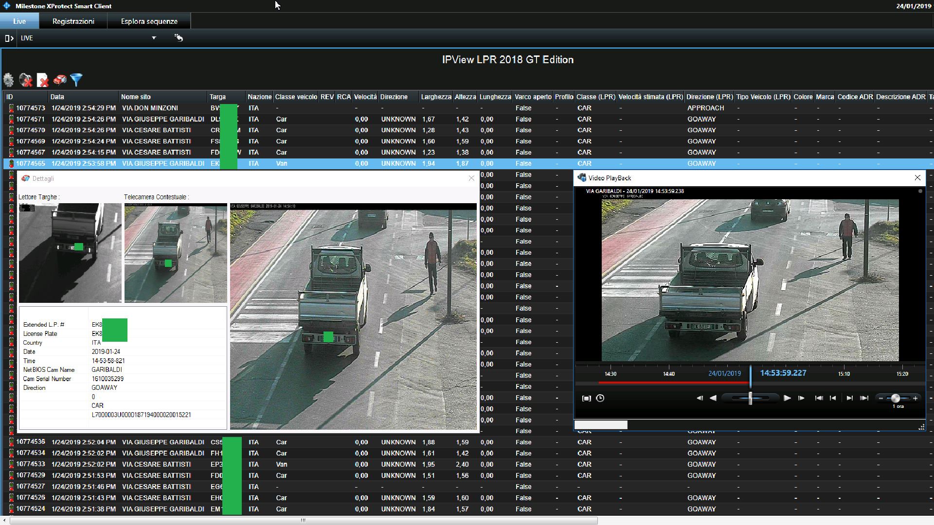Switch to the Live tab
The image size is (934, 525).
pyautogui.click(x=19, y=21)
